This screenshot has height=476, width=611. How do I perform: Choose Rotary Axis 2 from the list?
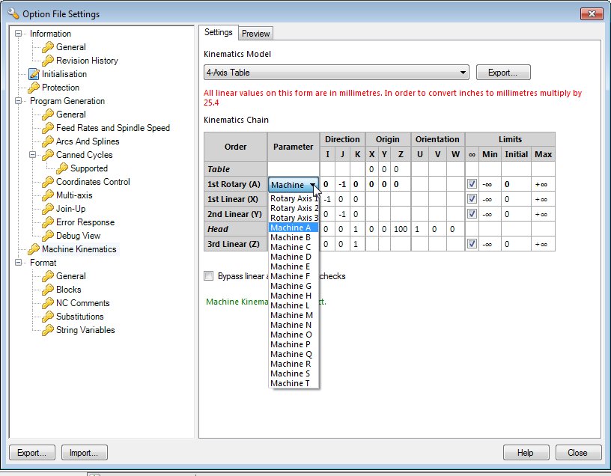click(294, 208)
